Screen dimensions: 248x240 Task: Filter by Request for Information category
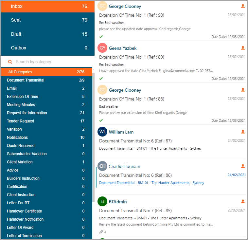coord(46,113)
